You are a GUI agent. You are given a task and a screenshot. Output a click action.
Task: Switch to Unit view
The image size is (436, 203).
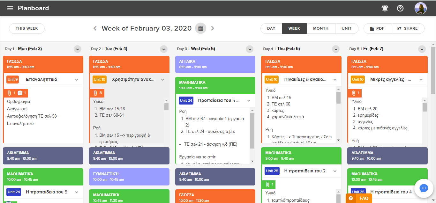pos(346,28)
